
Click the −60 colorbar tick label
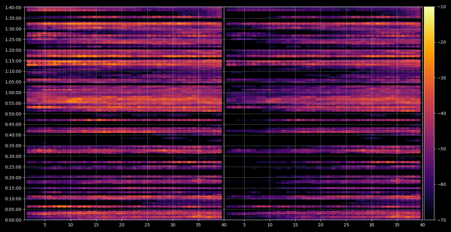click(x=442, y=184)
